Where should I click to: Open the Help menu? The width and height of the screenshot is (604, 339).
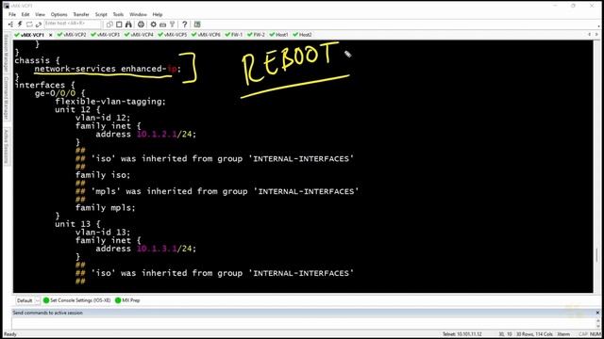[158, 15]
